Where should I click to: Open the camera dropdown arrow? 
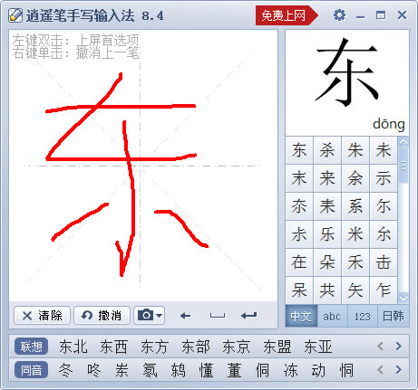tap(160, 316)
